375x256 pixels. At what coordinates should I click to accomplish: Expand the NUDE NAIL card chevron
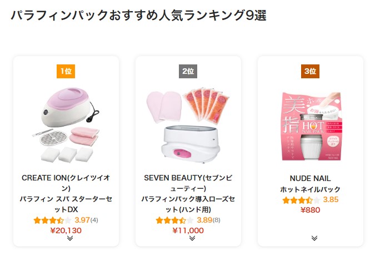click(x=314, y=238)
